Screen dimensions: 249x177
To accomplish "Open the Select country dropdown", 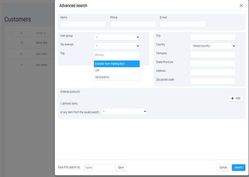I will tap(213, 46).
